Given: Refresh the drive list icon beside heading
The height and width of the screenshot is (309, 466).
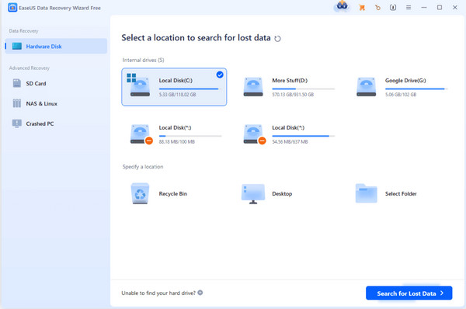Looking at the screenshot, I should 277,39.
